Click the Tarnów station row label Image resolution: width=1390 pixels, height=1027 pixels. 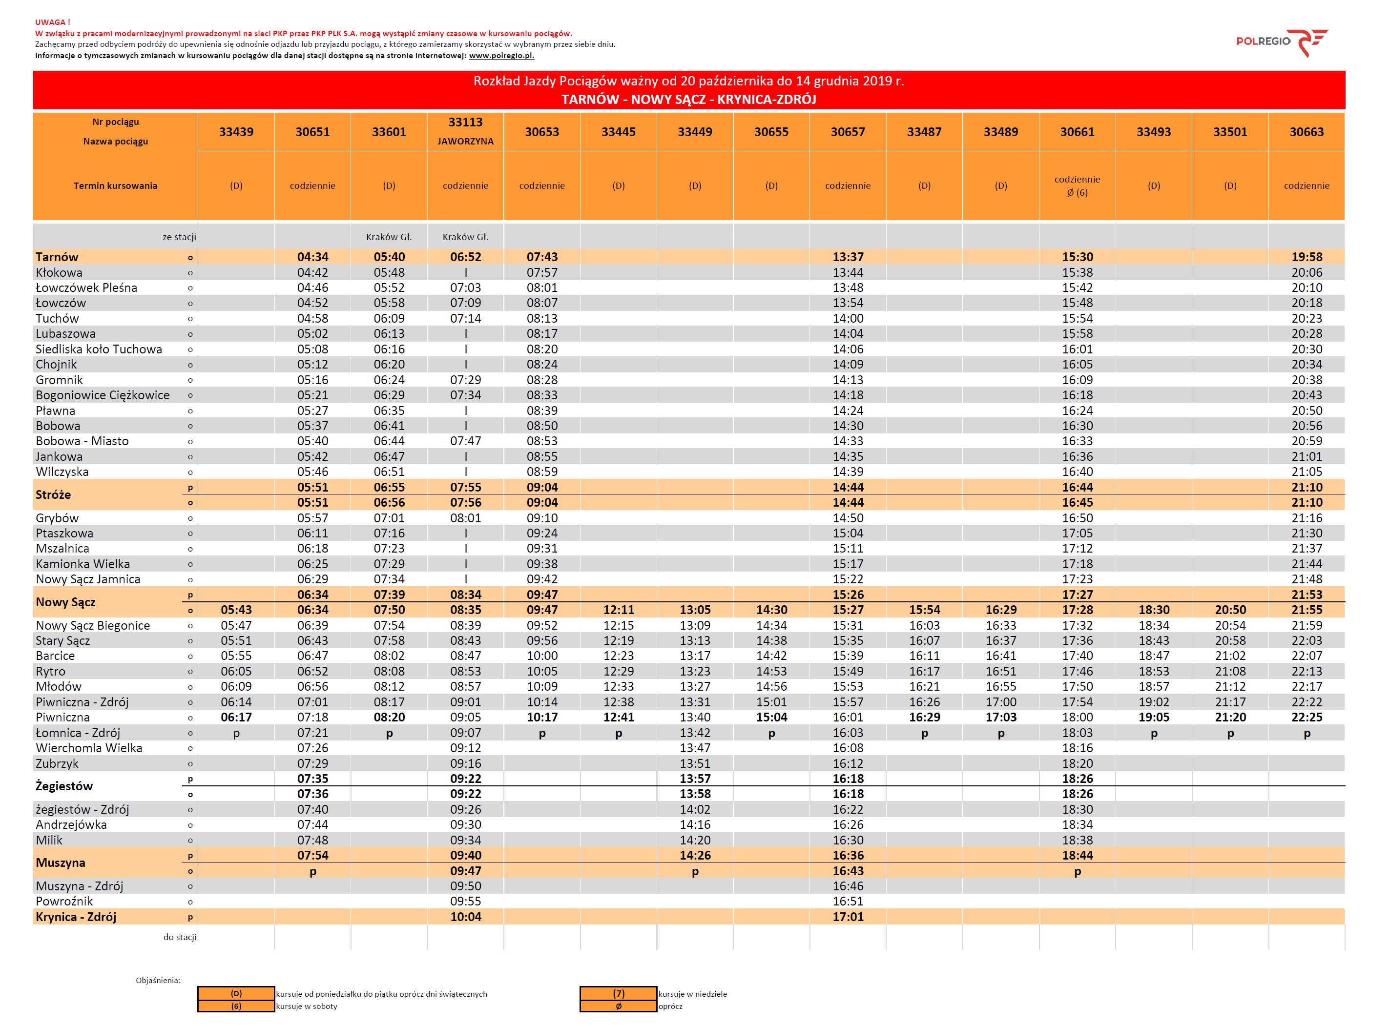[57, 257]
